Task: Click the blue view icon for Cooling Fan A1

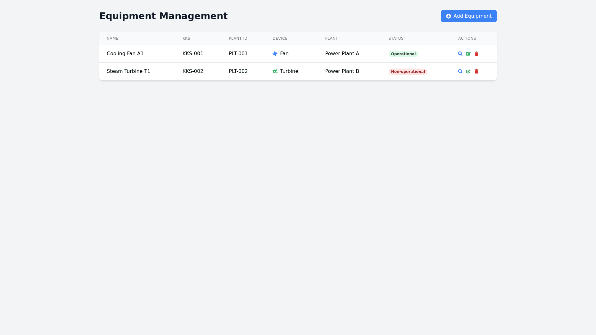Action: point(460,54)
